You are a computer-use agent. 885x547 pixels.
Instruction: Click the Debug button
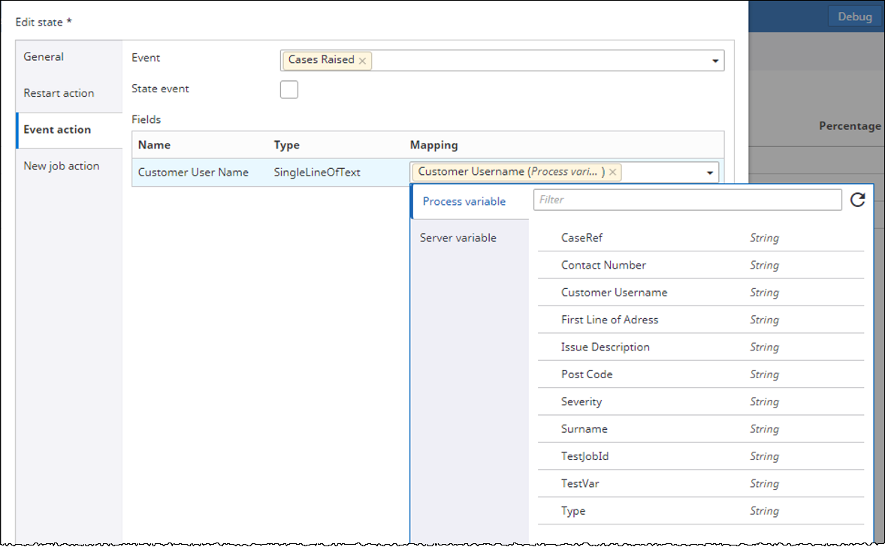click(854, 15)
